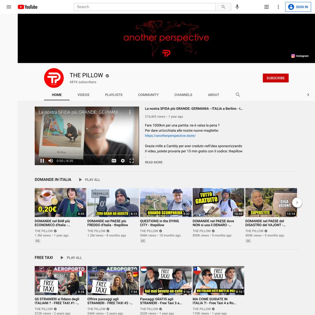Click the CC badge under the BAR più ECONOMICO video
315x315 pixels.
pyautogui.click(x=37, y=241)
